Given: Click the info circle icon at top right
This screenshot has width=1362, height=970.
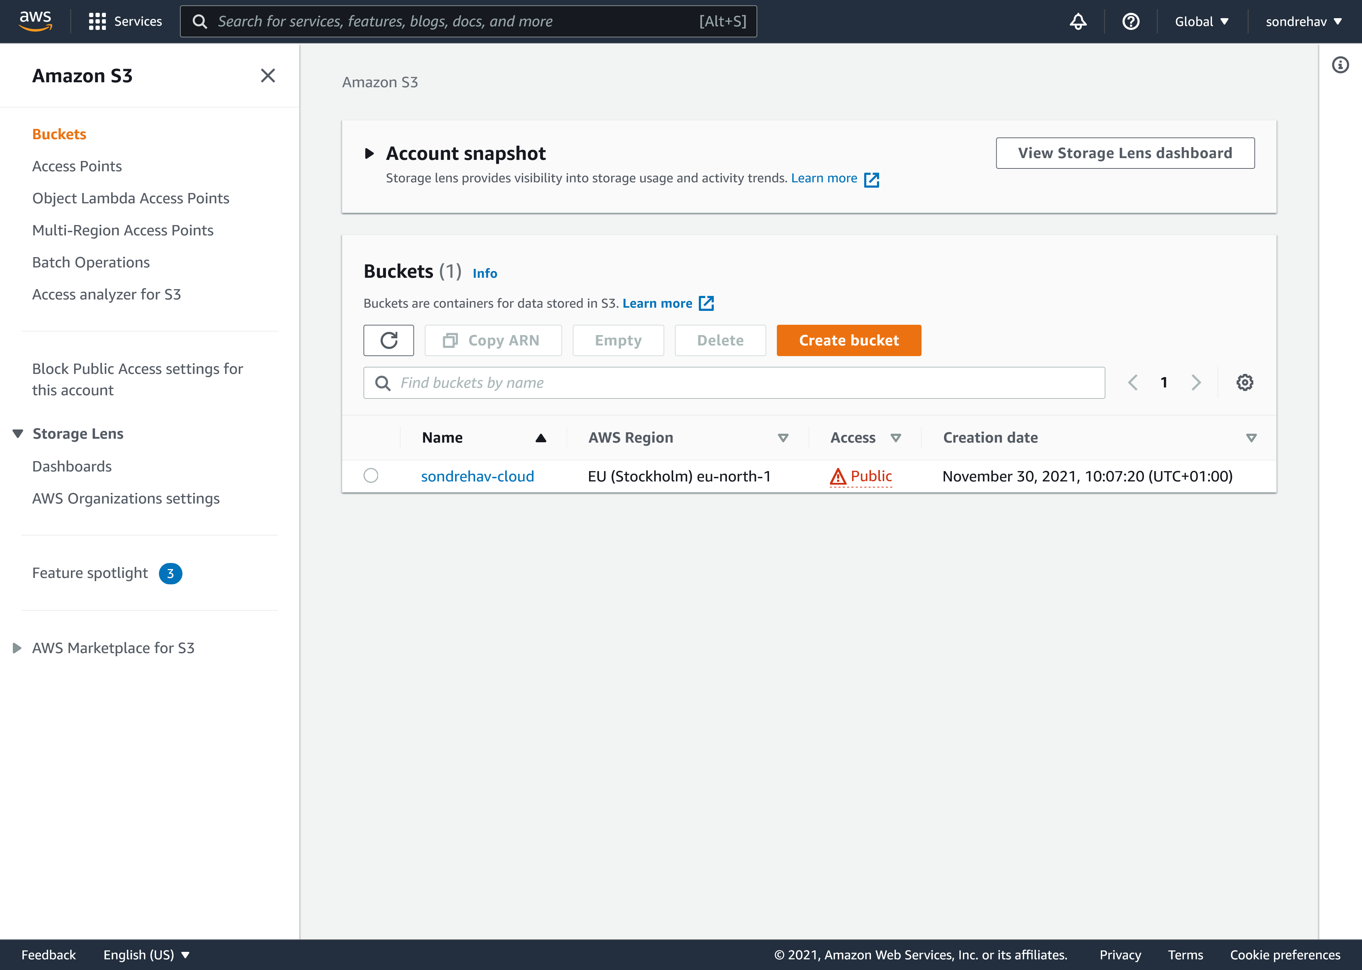Looking at the screenshot, I should coord(1341,65).
